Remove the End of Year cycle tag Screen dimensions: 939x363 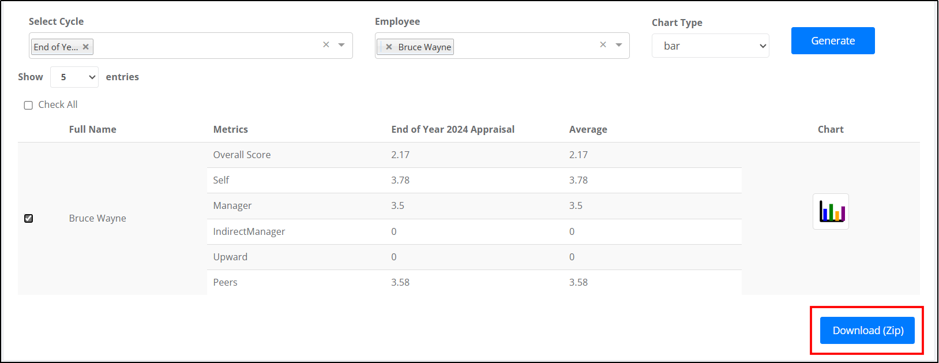point(86,47)
